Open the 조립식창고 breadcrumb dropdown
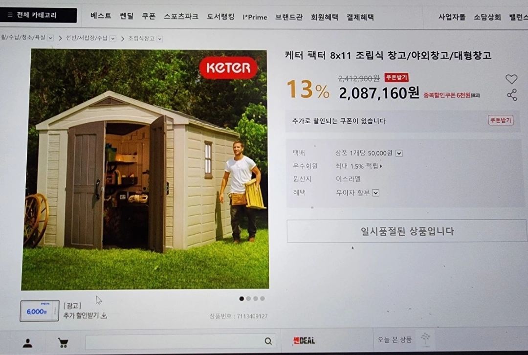The image size is (528, 355). (x=159, y=39)
